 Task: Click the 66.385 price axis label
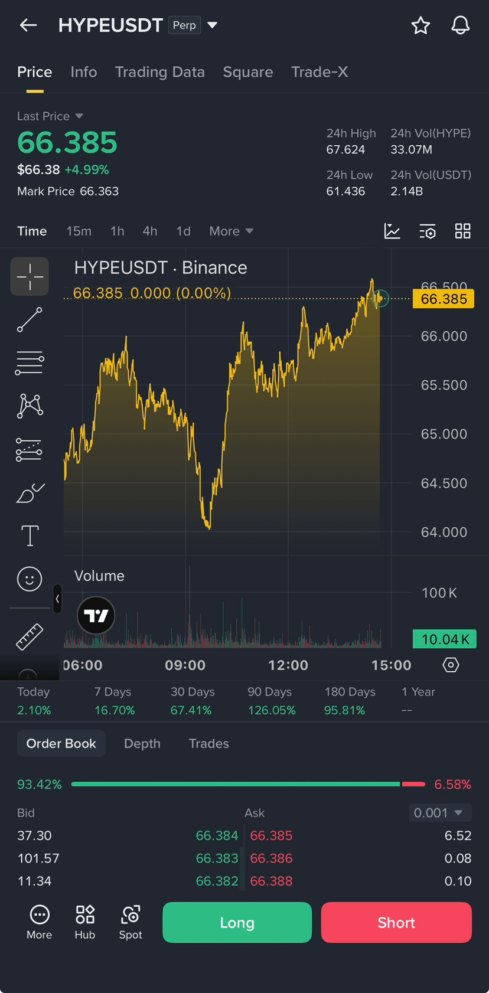[444, 299]
